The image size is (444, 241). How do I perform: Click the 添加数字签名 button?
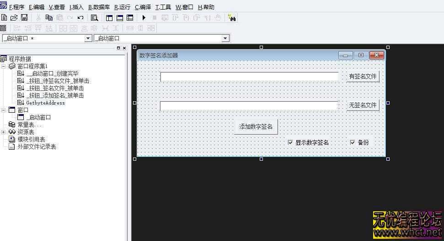(x=256, y=126)
